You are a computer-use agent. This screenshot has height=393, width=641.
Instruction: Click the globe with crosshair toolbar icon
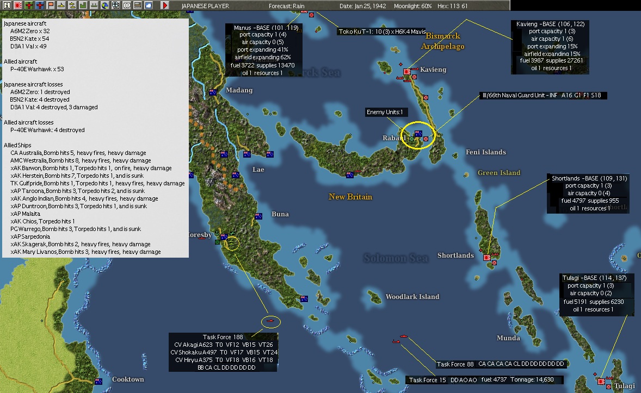[x=116, y=5]
